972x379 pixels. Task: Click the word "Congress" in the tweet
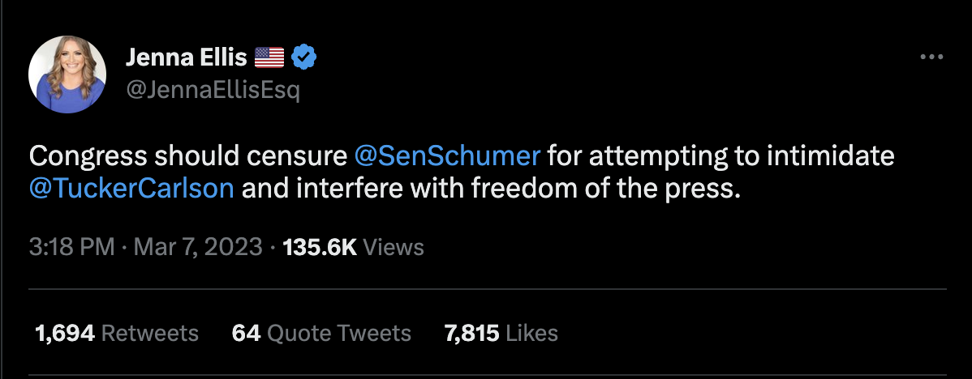click(92, 155)
